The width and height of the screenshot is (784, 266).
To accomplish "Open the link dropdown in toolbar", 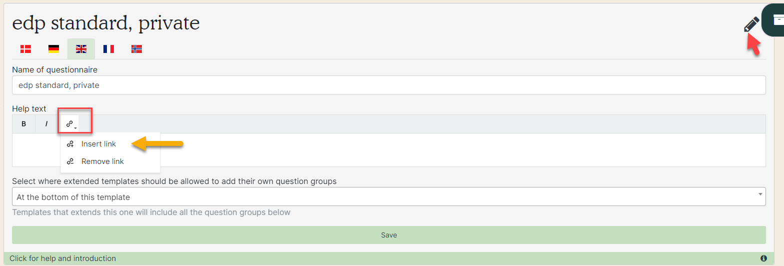I will (x=71, y=124).
